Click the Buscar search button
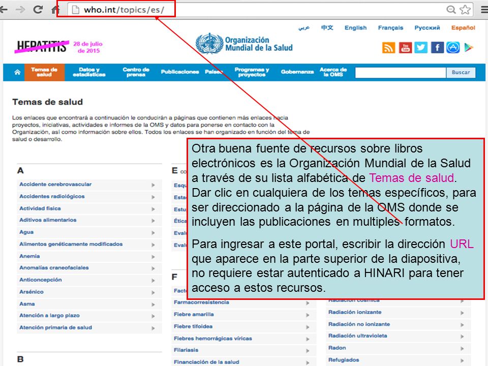 point(461,73)
